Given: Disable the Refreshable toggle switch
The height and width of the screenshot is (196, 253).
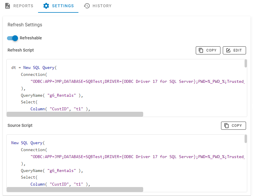Looking at the screenshot, I should [x=12, y=38].
